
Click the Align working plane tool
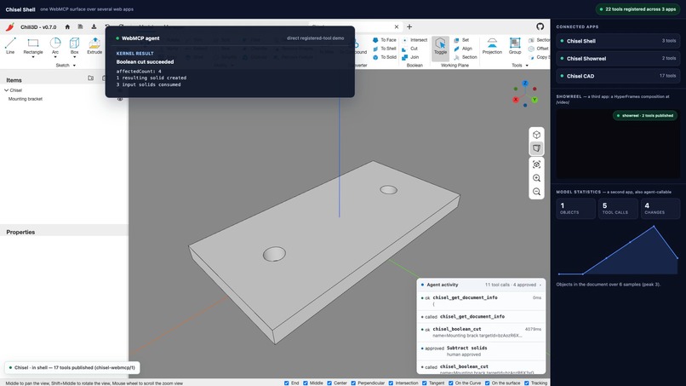click(463, 49)
